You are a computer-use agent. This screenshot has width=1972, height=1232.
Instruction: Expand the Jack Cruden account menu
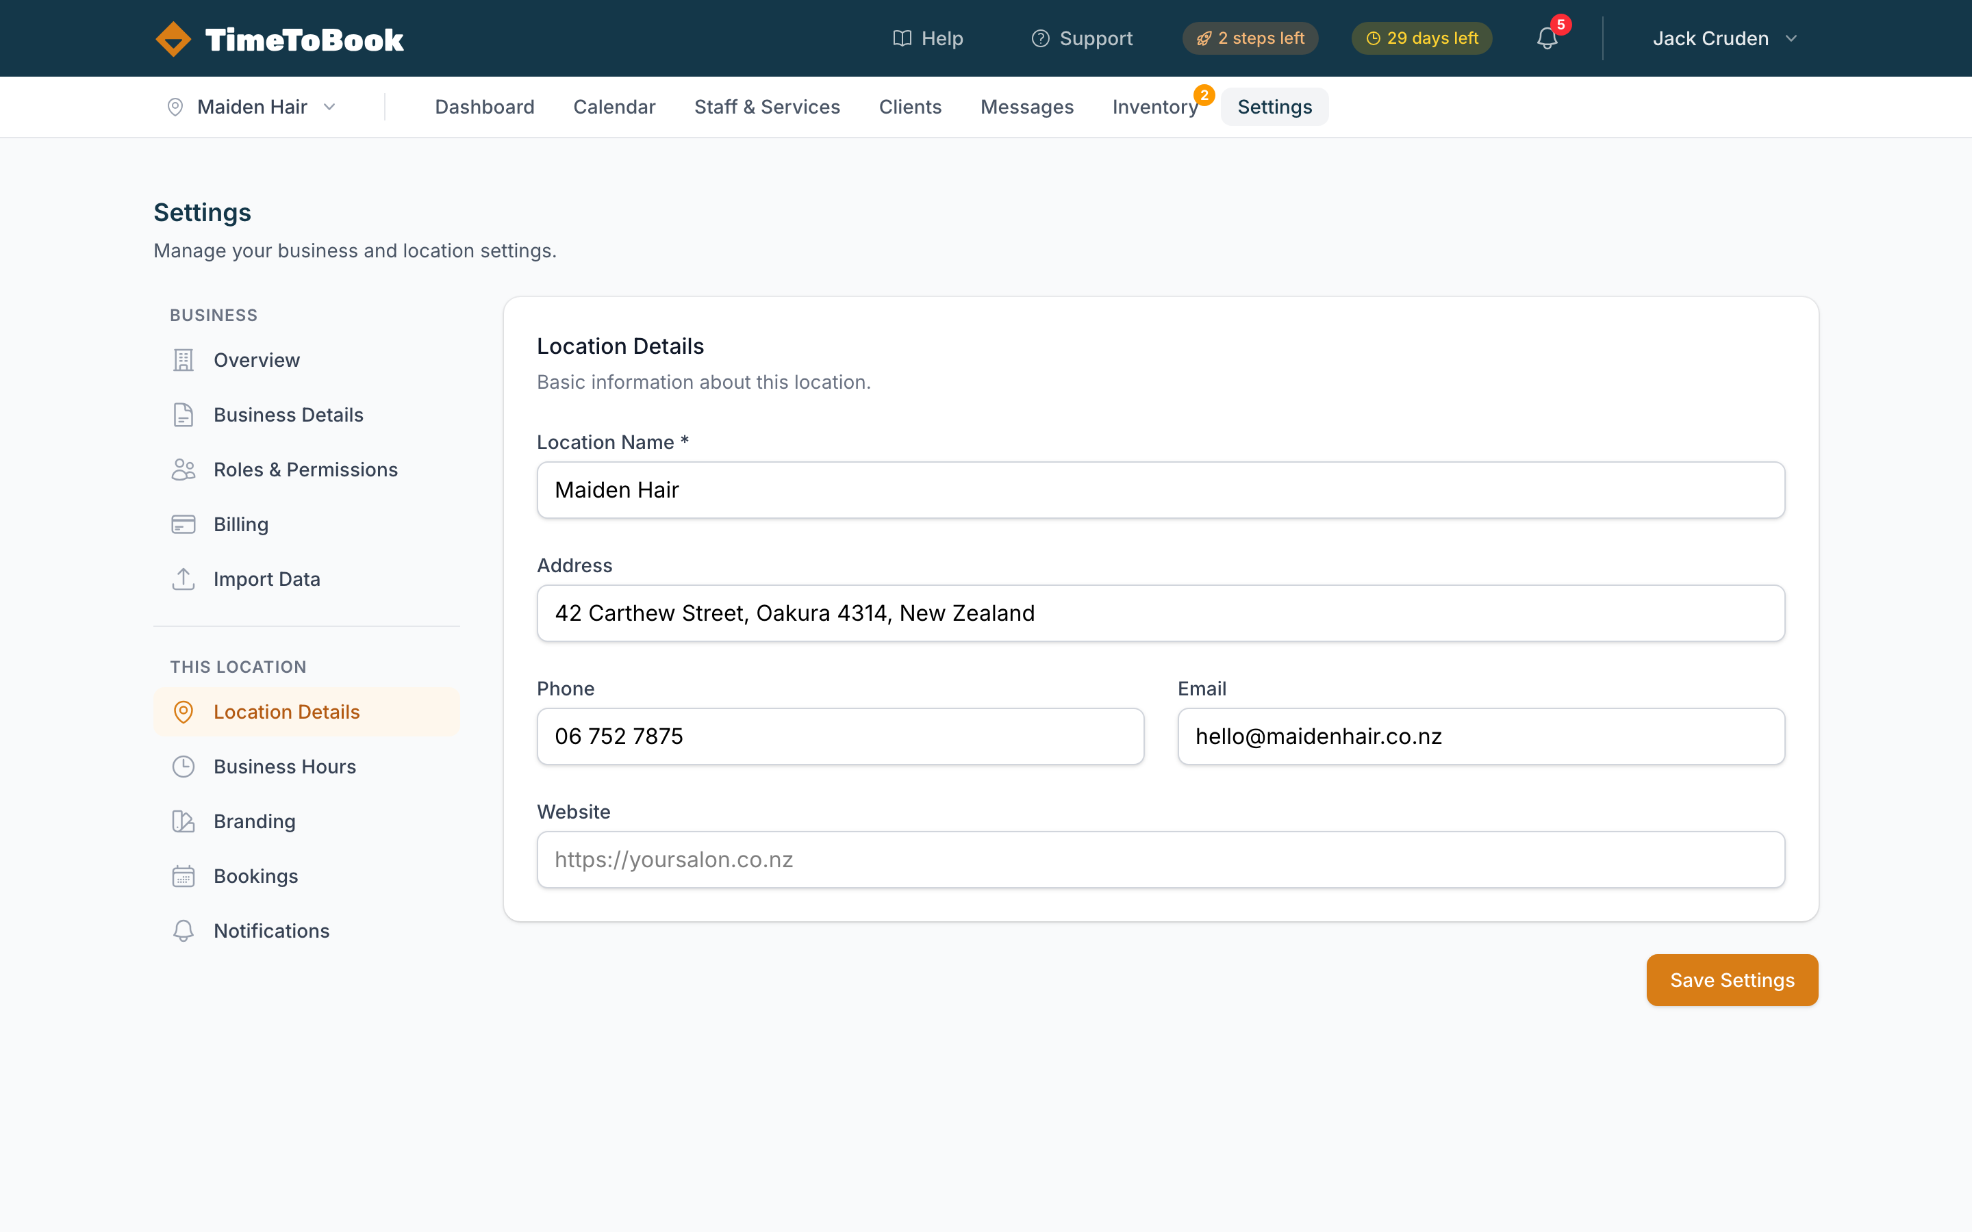point(1725,38)
